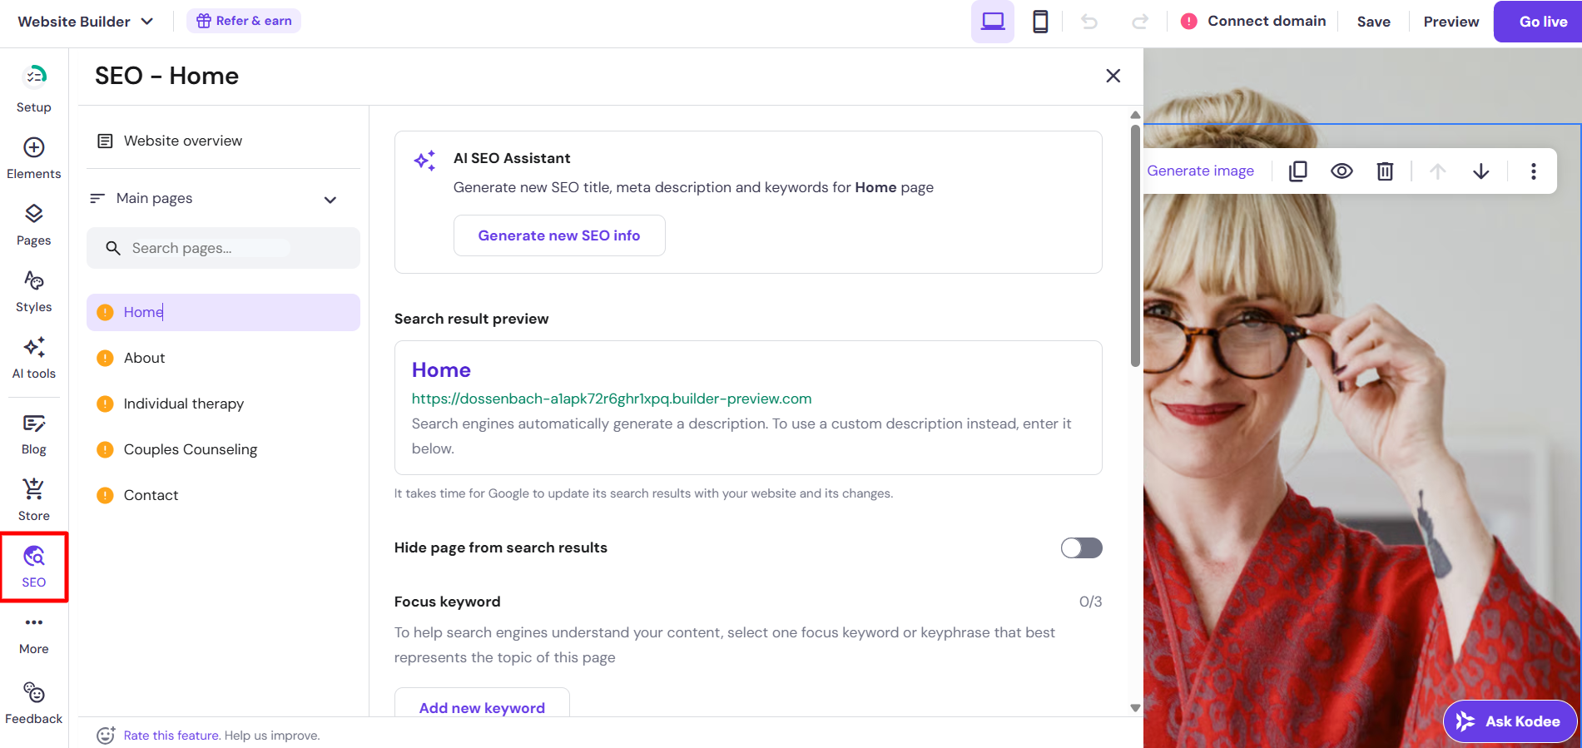This screenshot has height=748, width=1582.
Task: Open the Feedback panel
Action: (33, 704)
